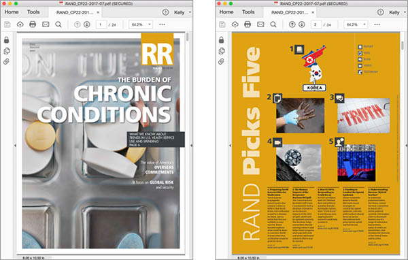The width and height of the screenshot is (408, 260).
Task: Open the search magnifier in right window
Action: [x=273, y=25]
